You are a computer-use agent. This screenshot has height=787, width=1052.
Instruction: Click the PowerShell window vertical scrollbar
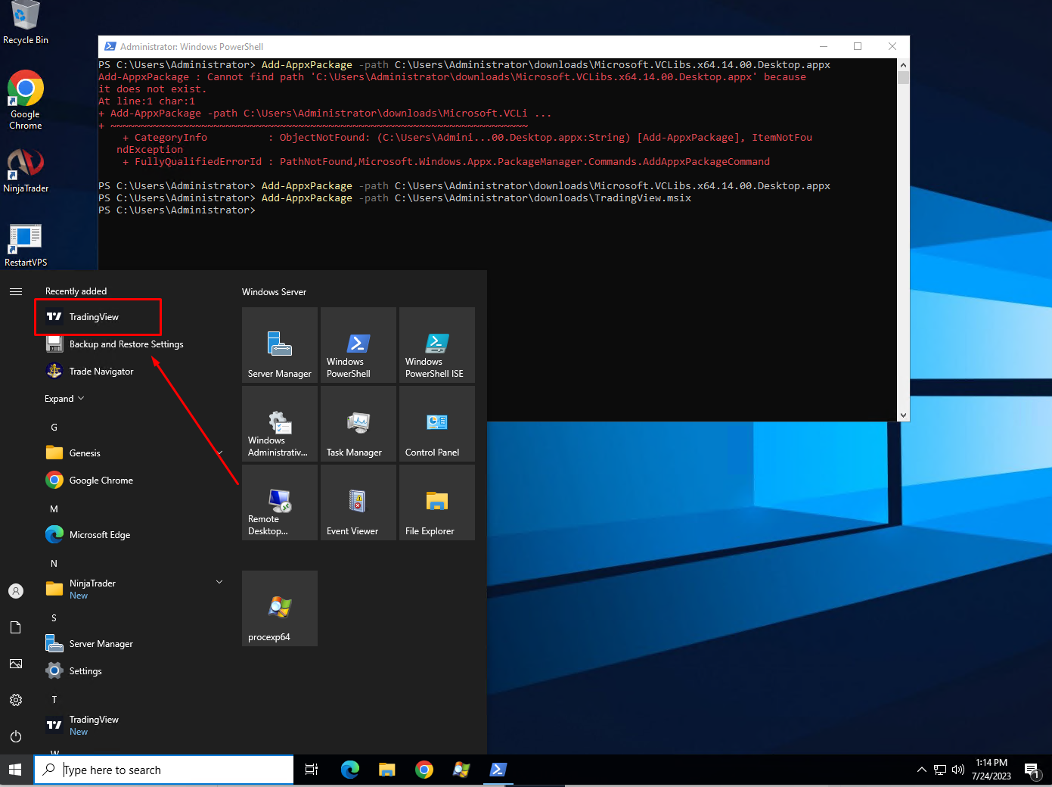coord(903,242)
